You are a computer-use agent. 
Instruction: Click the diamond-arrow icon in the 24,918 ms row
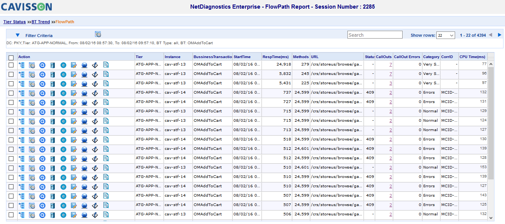point(95,65)
